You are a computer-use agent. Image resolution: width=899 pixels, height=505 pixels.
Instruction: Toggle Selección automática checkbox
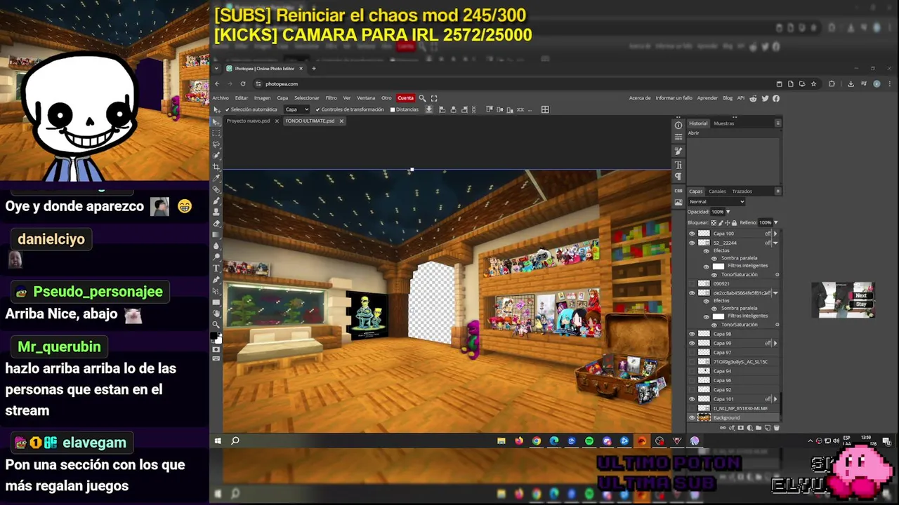coord(228,109)
